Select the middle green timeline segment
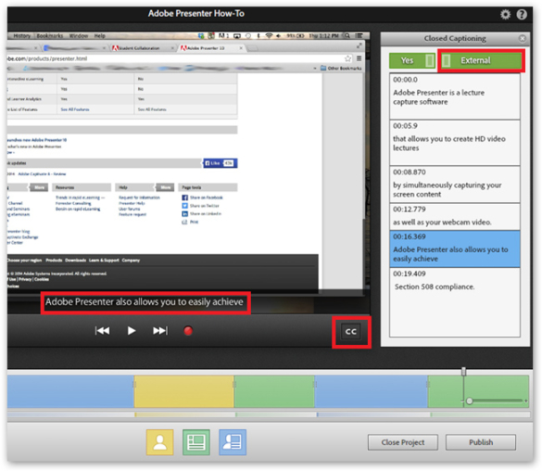The height and width of the screenshot is (471, 542). 274,391
